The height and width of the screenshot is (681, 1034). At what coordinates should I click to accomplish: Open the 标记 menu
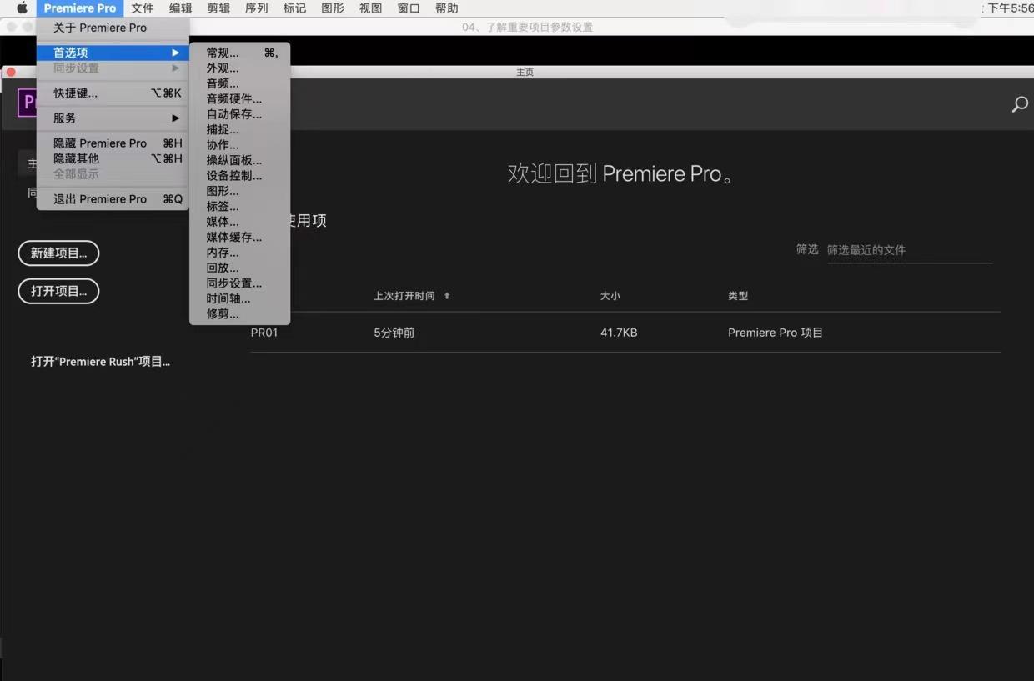(x=294, y=8)
